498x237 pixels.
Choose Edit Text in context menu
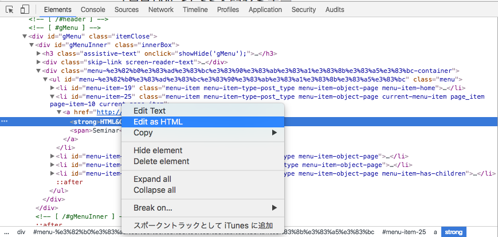tap(203, 111)
